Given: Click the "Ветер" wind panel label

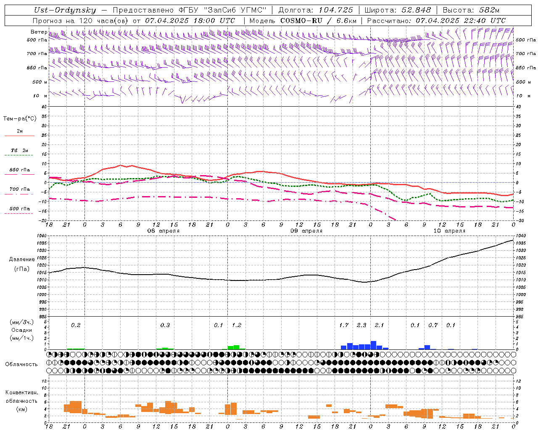Looking at the screenshot, I should point(39,32).
